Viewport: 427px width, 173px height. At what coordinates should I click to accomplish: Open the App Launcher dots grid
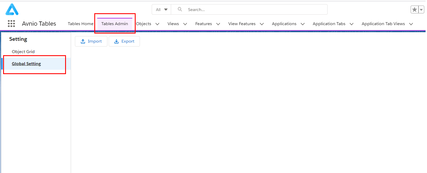11,24
